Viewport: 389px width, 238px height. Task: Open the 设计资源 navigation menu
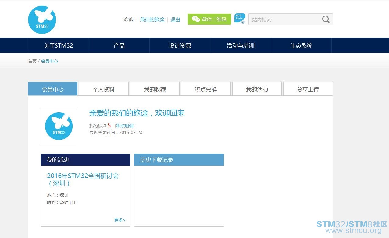(x=180, y=45)
